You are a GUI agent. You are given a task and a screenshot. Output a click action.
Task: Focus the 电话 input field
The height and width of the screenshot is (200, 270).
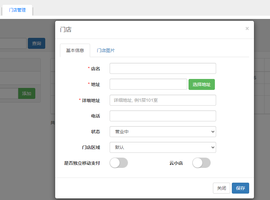tap(163, 116)
